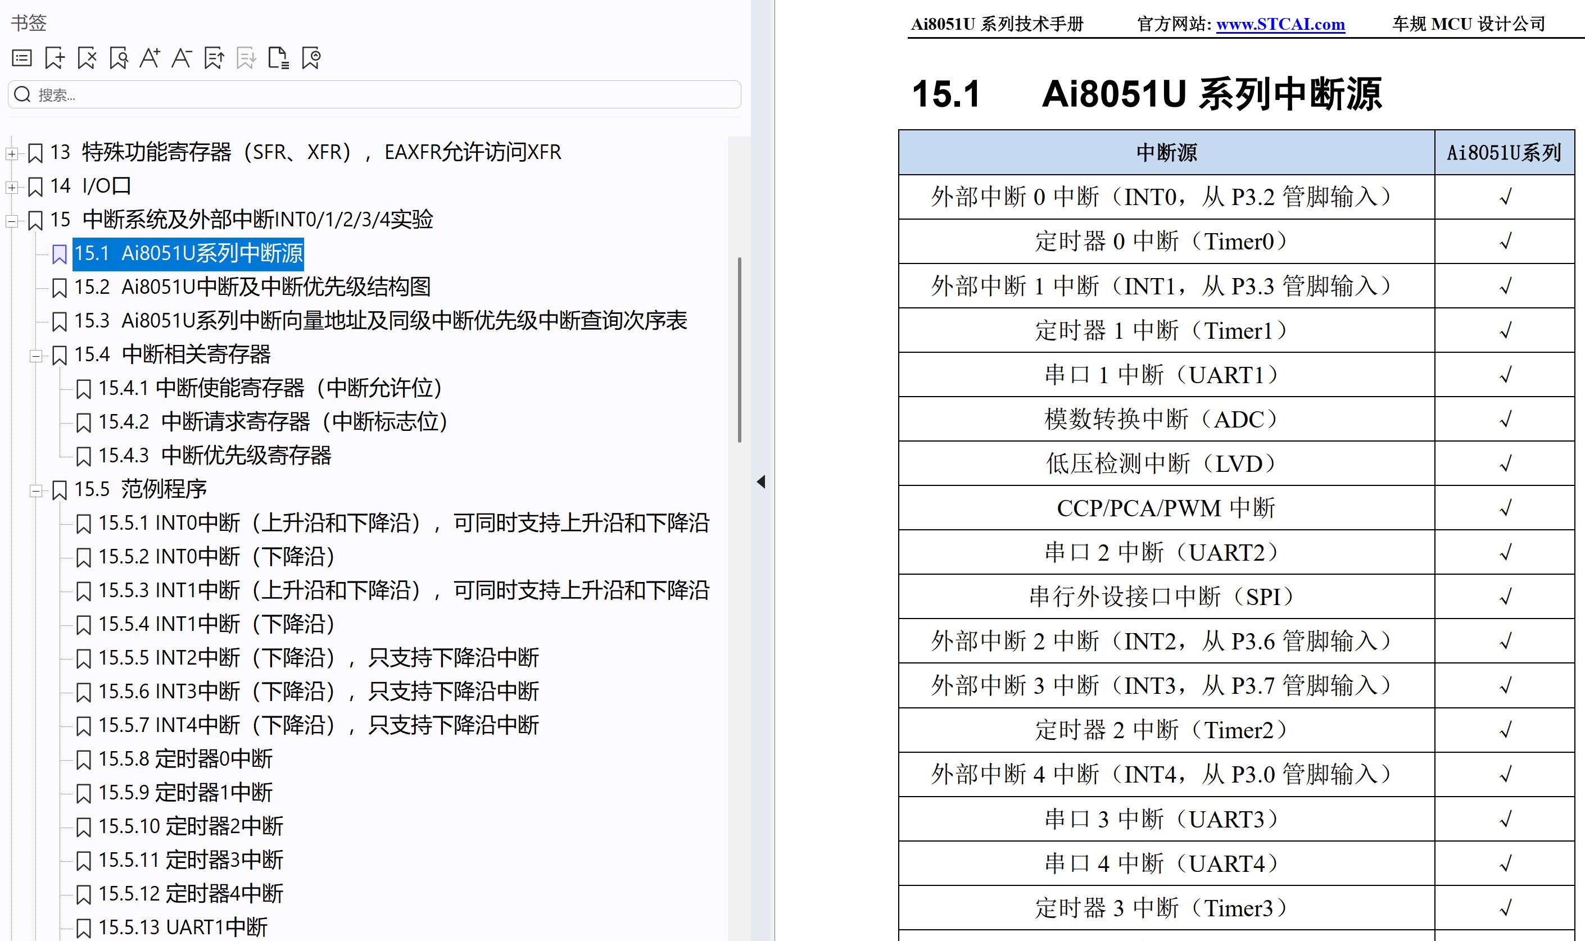Open the bookmark options list menu icon
Screen dimensions: 1585x941
[22, 58]
